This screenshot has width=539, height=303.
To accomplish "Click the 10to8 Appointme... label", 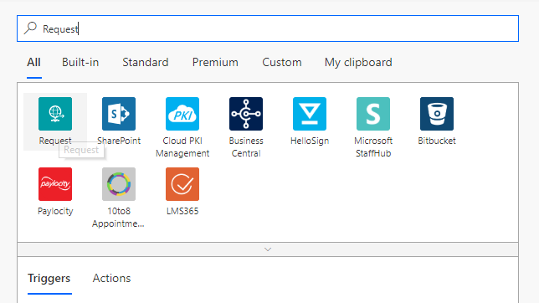I will click(118, 218).
